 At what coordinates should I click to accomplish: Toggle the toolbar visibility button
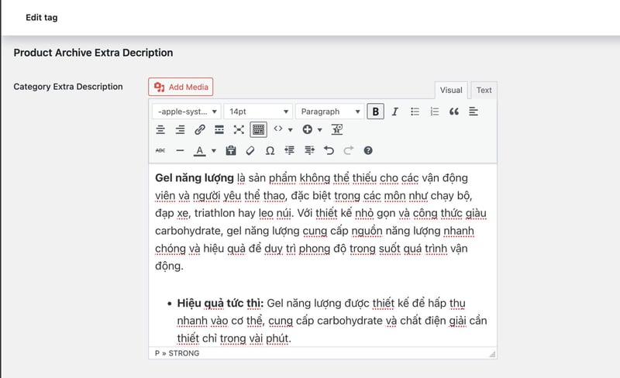[x=258, y=129]
